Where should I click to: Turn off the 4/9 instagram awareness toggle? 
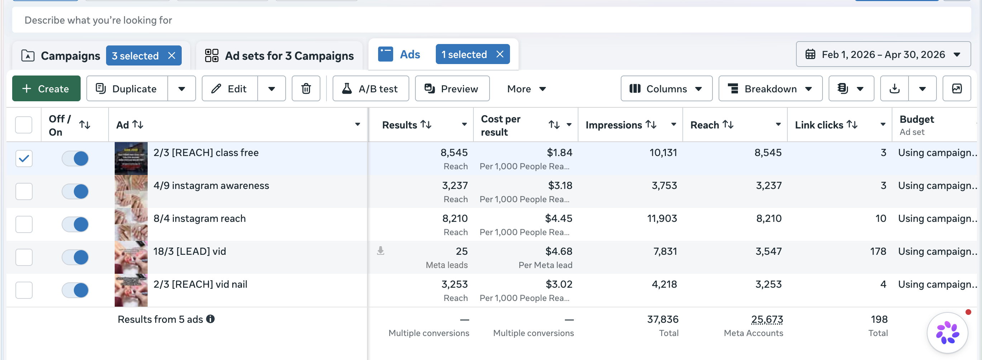tap(75, 191)
